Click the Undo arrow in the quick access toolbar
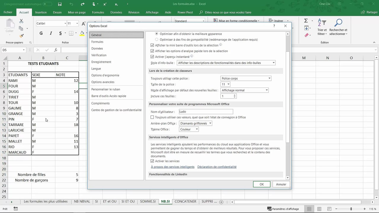This screenshot has width=379, height=213. tap(71, 4)
